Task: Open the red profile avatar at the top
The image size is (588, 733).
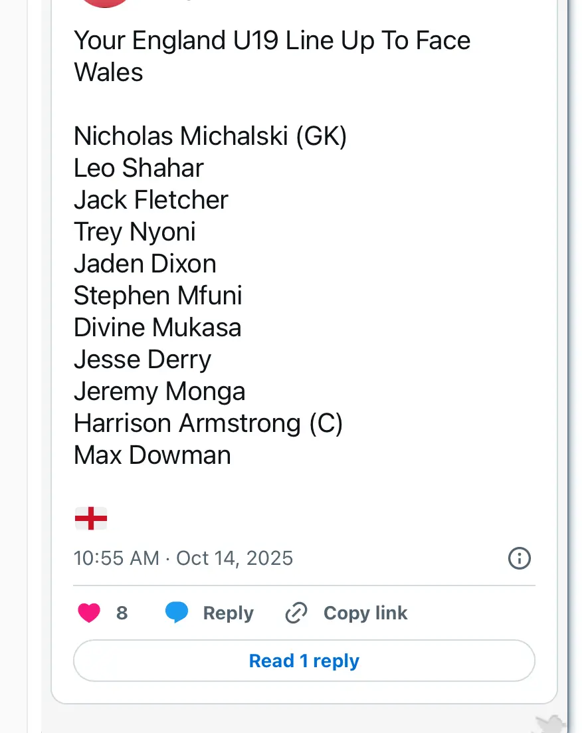Action: point(105,2)
